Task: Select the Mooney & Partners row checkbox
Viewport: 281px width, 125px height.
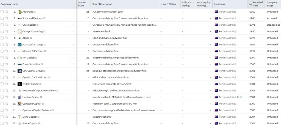Action: click(2, 51)
